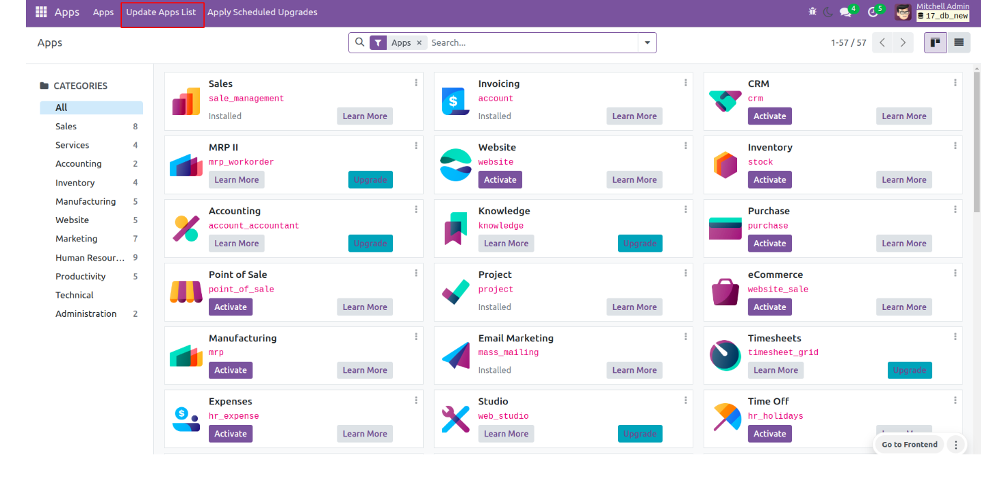Filter by Sales category

click(x=91, y=127)
